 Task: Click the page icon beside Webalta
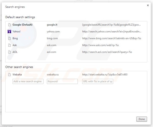9,74
